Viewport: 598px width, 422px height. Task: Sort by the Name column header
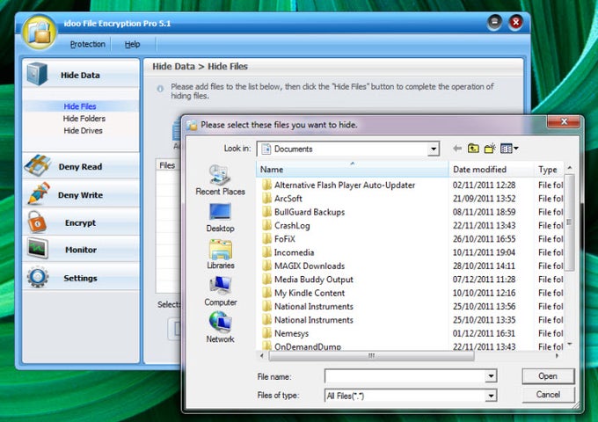coord(353,170)
